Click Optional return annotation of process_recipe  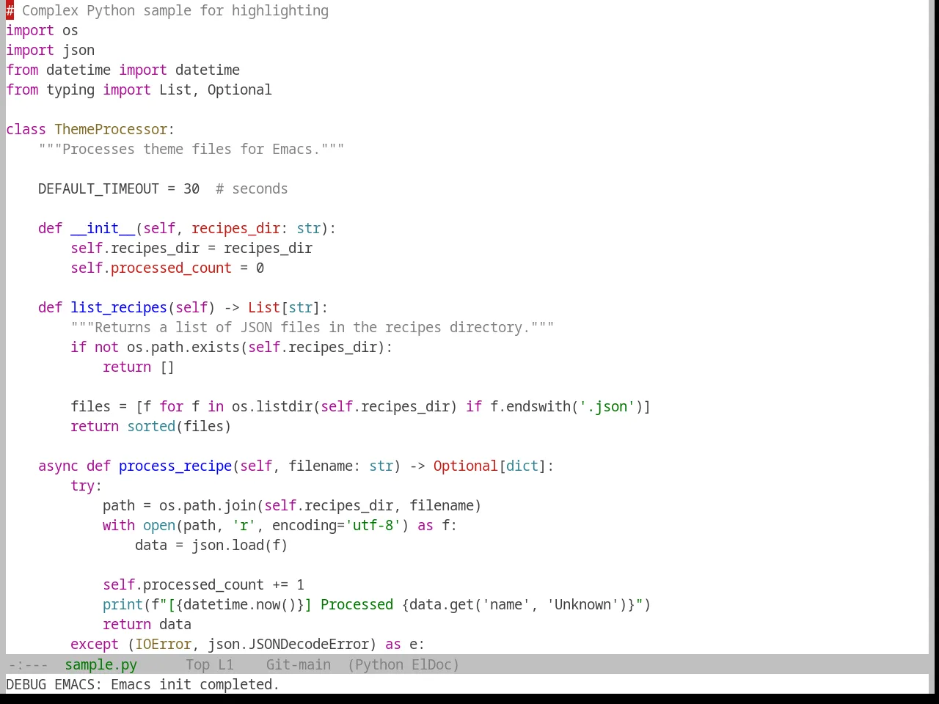[465, 466]
